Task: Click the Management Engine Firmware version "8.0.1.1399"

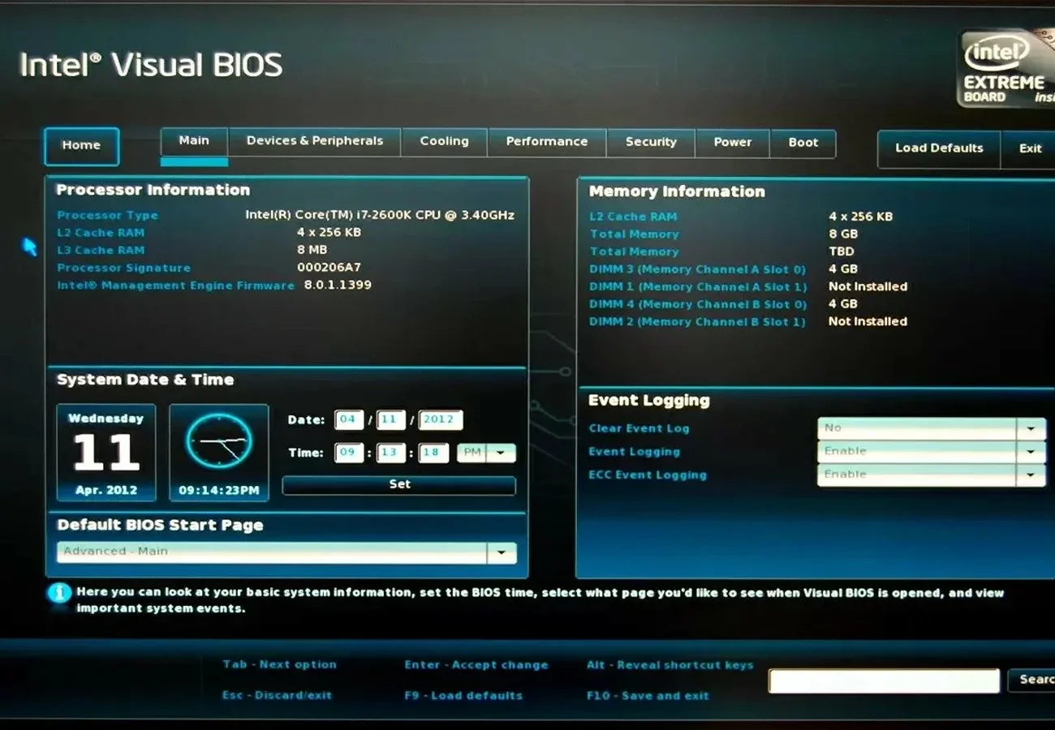Action: [338, 286]
